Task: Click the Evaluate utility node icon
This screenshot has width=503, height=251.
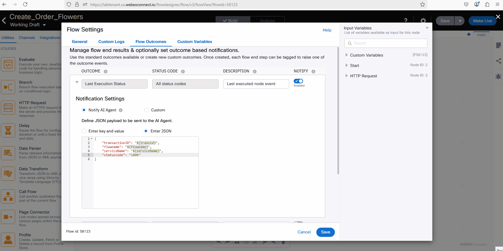Action: pos(8,65)
